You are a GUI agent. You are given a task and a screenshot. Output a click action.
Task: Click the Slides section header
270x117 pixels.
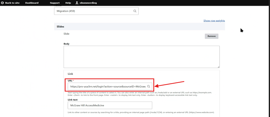click(60, 26)
